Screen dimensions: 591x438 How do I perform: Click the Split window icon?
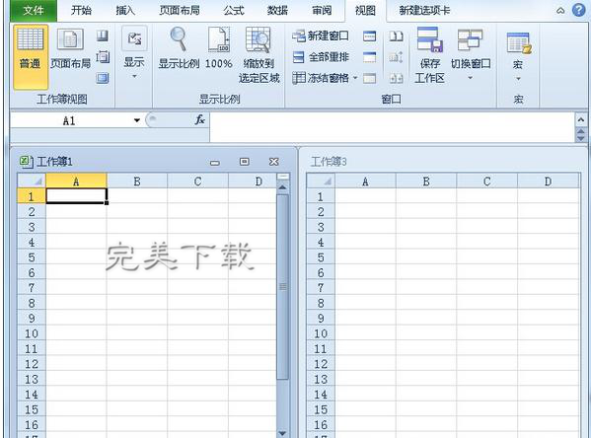(x=369, y=36)
